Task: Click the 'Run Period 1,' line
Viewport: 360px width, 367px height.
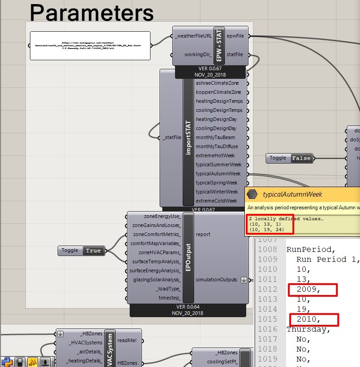Action: point(328,260)
